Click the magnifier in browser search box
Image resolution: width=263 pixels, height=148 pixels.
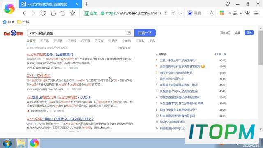(x=212, y=13)
